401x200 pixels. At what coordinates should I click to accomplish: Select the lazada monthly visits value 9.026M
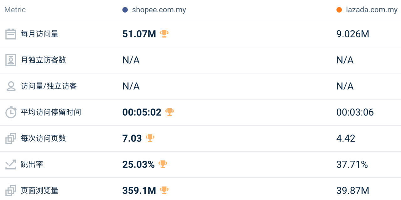[x=353, y=34]
